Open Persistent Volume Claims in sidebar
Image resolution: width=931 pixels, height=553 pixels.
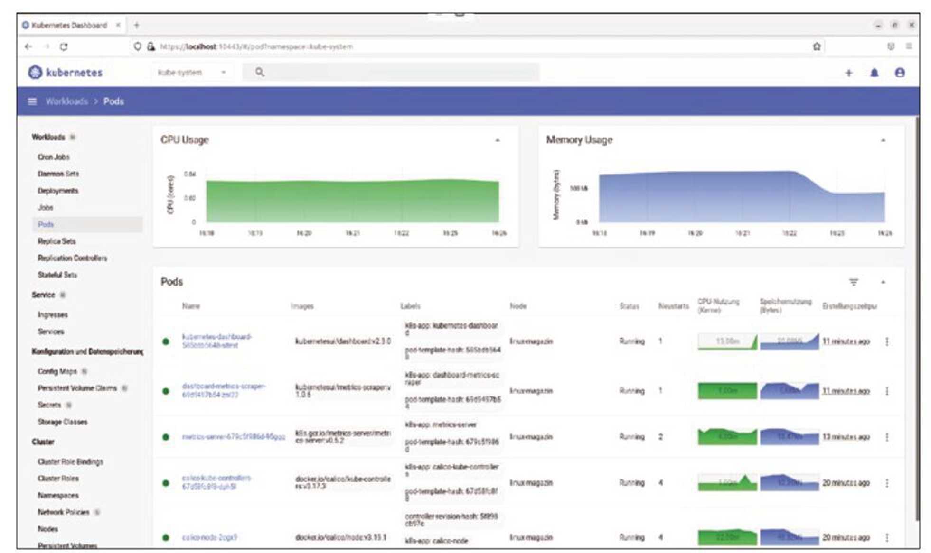coord(77,388)
